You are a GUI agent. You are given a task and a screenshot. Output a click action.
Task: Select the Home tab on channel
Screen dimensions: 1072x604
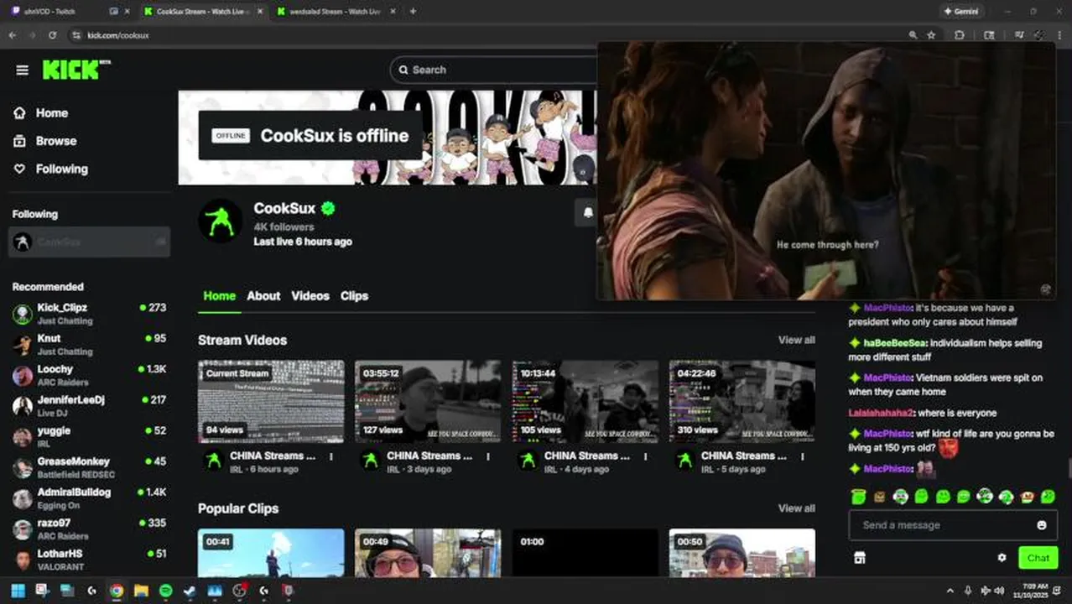219,296
